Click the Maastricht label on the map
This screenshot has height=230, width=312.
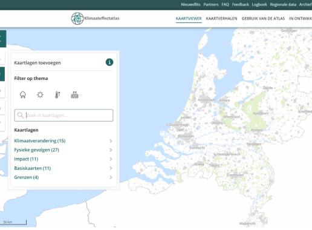(x=248, y=223)
